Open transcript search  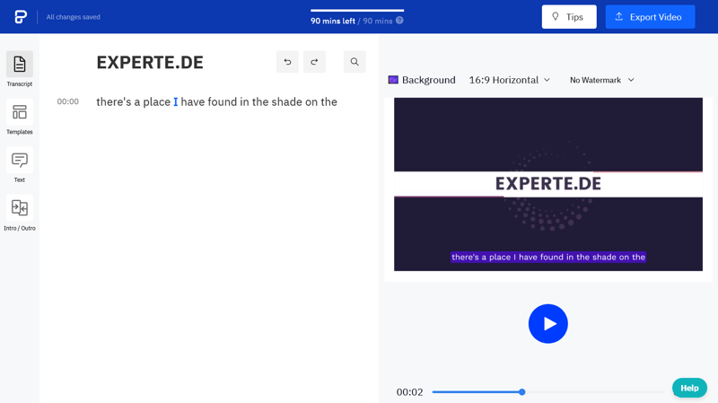click(x=355, y=62)
